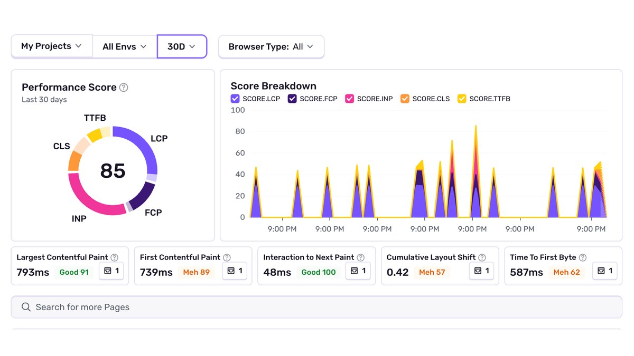Click the Time To First Byte help icon

coord(583,257)
